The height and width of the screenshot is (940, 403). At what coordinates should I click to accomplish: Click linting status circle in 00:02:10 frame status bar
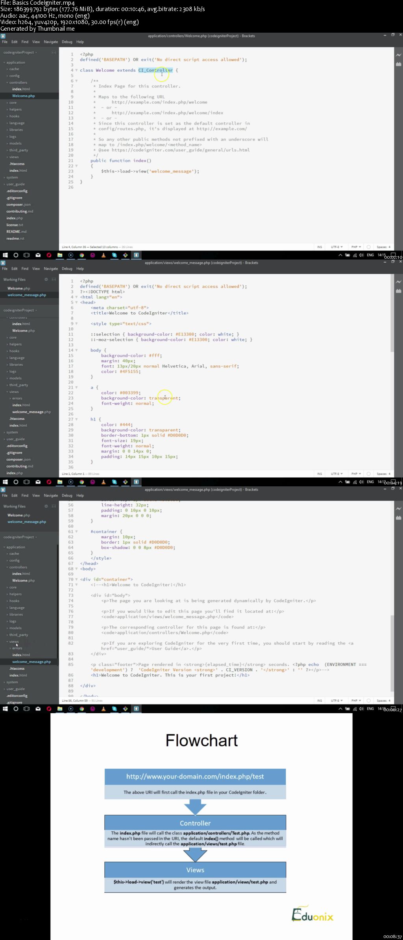pos(369,247)
